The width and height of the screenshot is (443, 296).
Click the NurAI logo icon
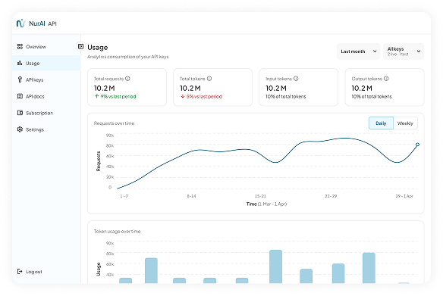pyautogui.click(x=20, y=23)
